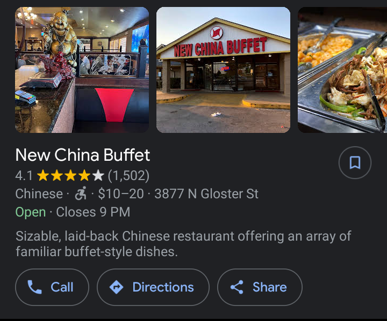Open the buffet food trays photo
The height and width of the screenshot is (321, 387).
[342, 70]
